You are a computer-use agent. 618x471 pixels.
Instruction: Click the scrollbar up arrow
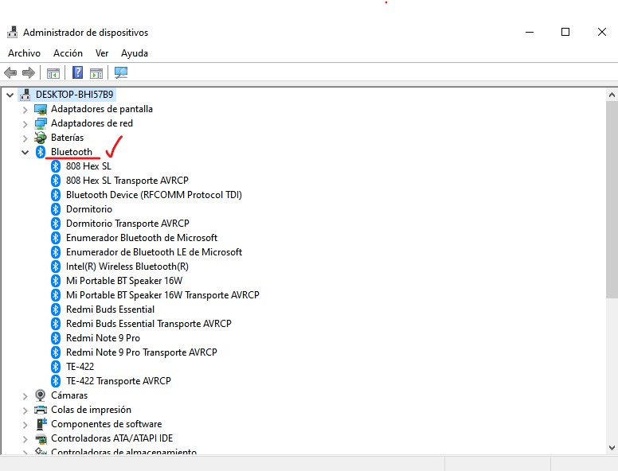pos(612,95)
